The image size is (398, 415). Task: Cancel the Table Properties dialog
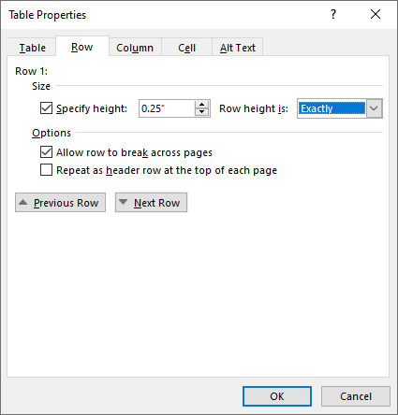coord(356,396)
